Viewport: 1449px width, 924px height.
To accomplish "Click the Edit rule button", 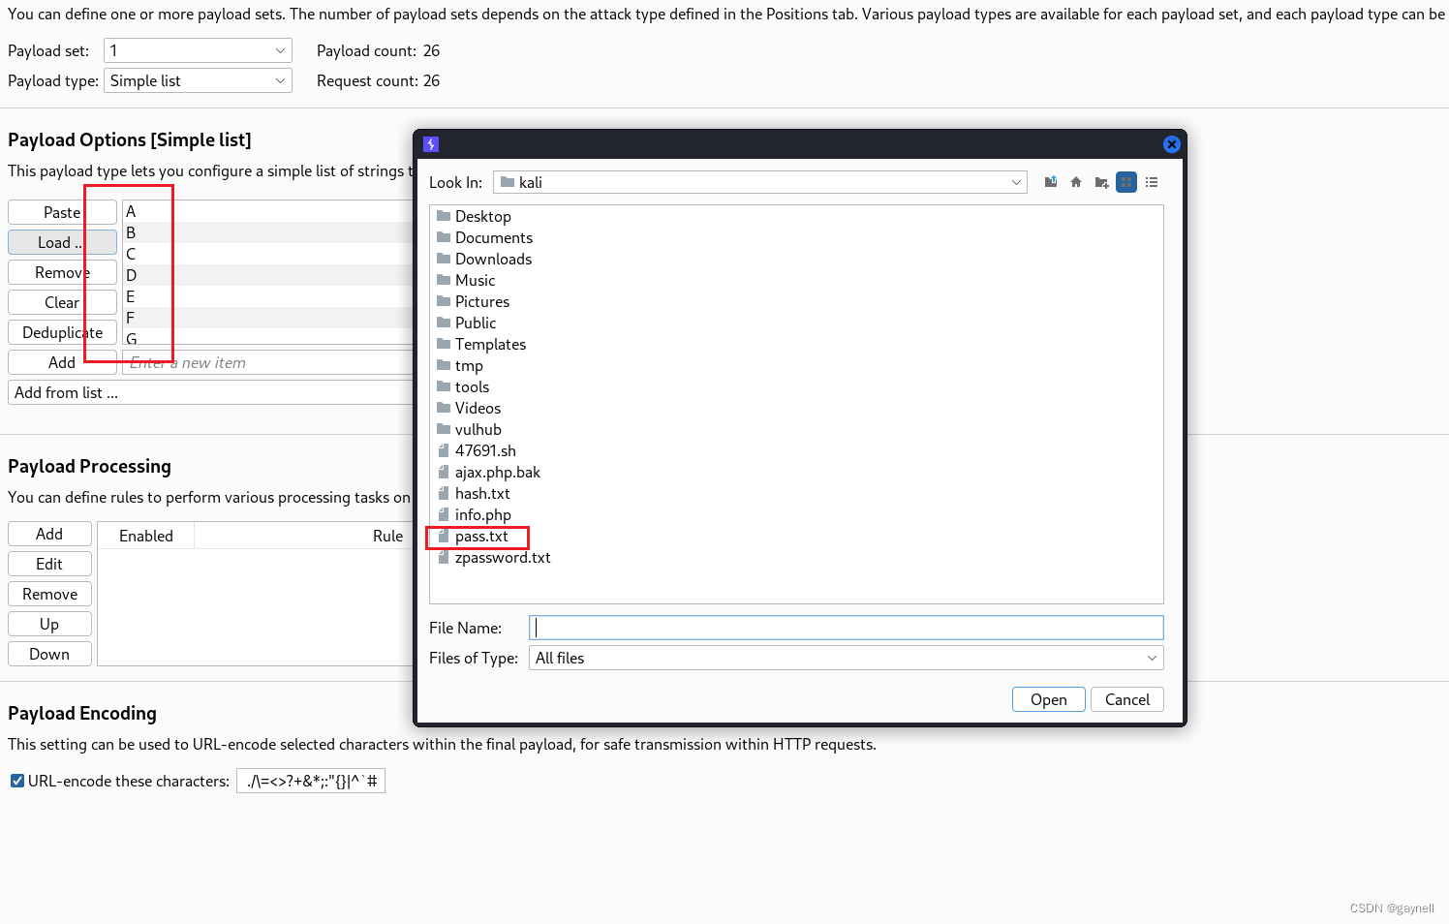I will [49, 564].
